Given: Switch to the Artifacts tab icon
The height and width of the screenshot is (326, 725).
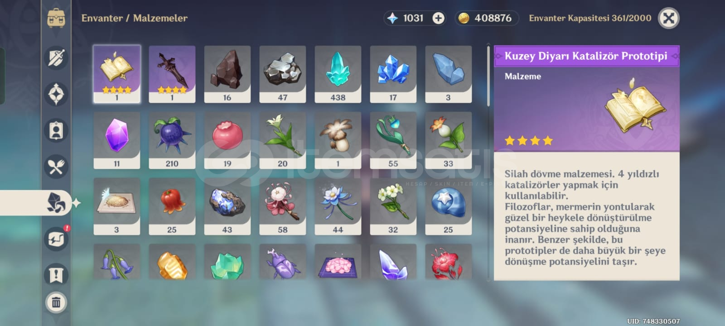Looking at the screenshot, I should point(56,94).
